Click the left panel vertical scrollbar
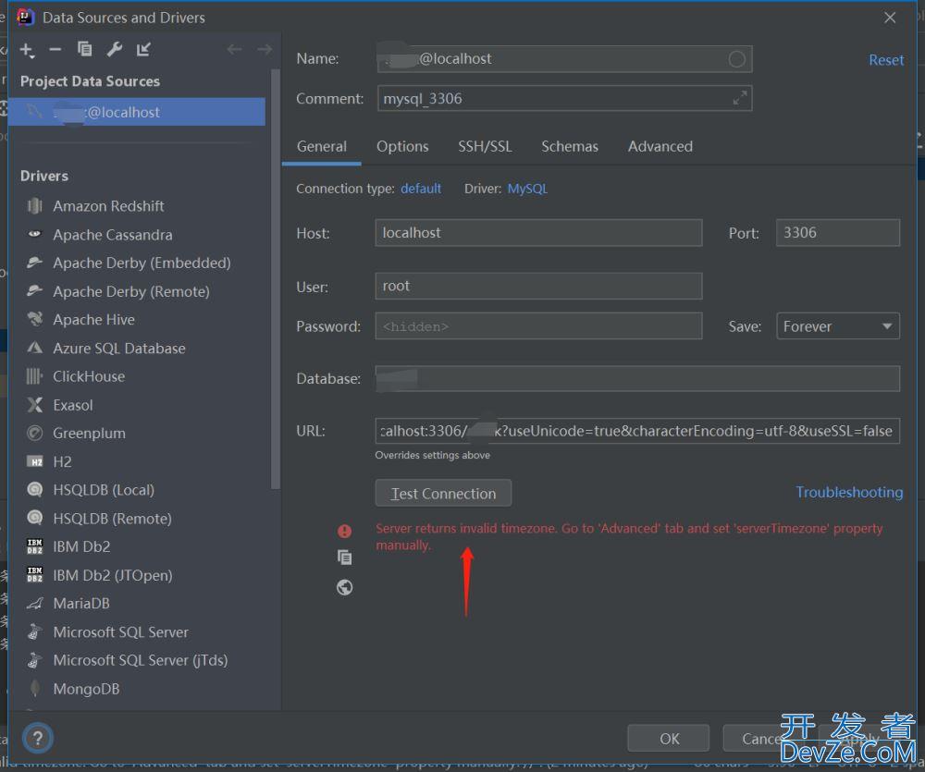The width and height of the screenshot is (925, 772). 275,279
